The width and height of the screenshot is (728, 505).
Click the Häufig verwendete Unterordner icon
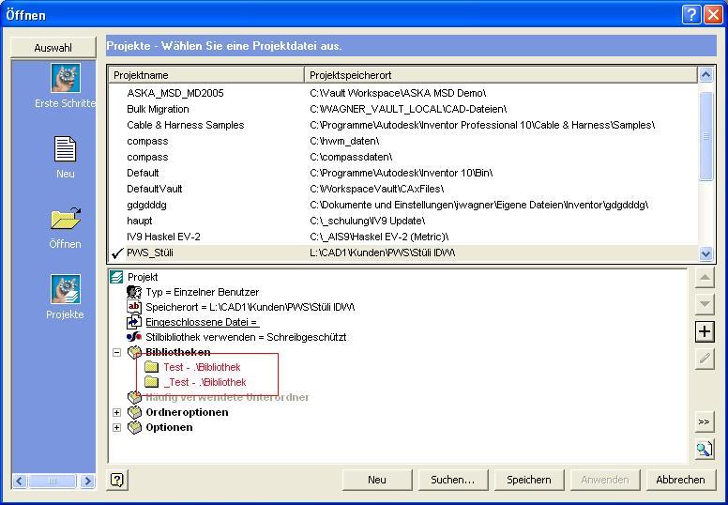click(135, 397)
